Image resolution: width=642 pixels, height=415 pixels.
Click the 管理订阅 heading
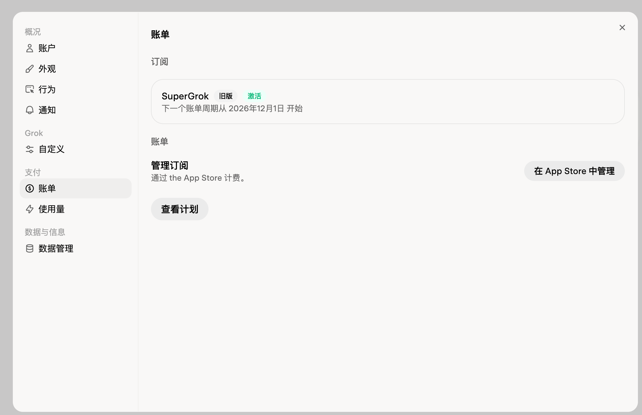point(169,165)
